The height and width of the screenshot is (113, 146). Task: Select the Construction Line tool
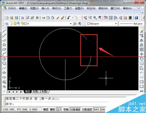tap(4, 36)
